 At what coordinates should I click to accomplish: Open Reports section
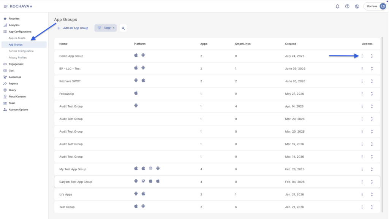click(x=13, y=84)
